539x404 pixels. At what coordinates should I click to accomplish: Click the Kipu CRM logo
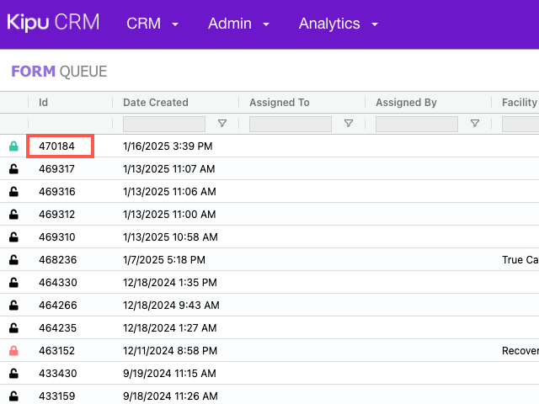pyautogui.click(x=53, y=23)
